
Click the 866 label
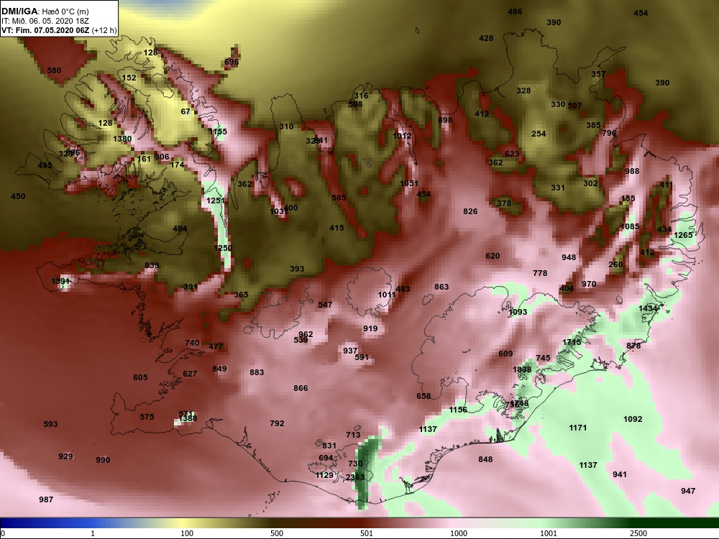point(301,388)
